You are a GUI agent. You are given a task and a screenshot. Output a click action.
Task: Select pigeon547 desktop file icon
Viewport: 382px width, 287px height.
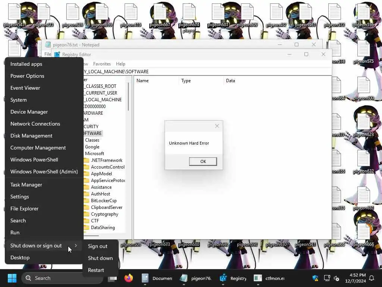point(15,15)
